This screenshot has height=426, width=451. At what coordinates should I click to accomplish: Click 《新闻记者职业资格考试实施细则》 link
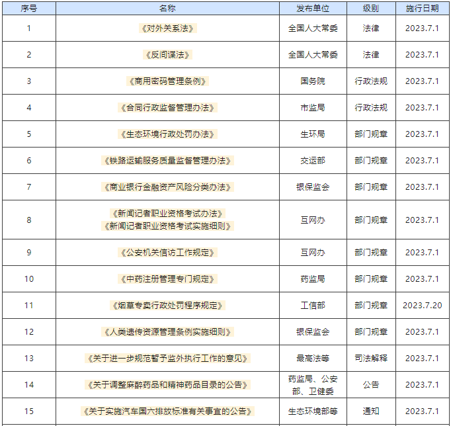pos(168,226)
